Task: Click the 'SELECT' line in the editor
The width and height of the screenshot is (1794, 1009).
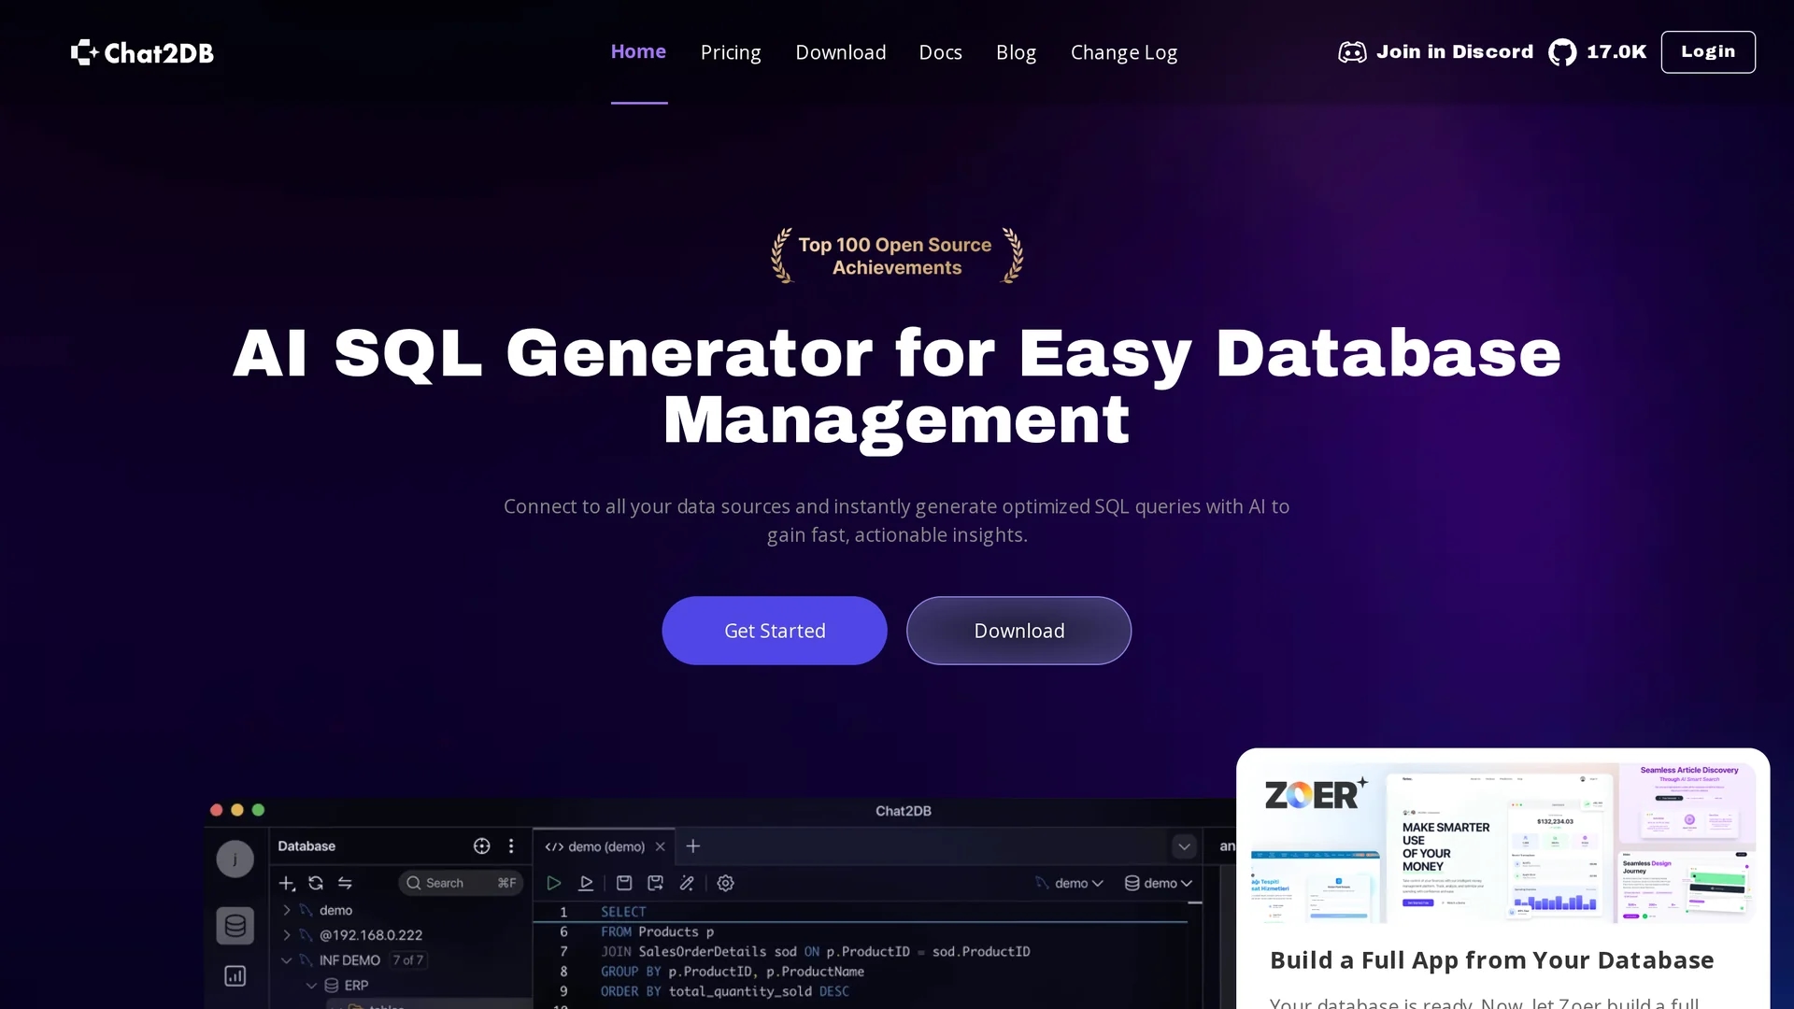Action: [623, 912]
